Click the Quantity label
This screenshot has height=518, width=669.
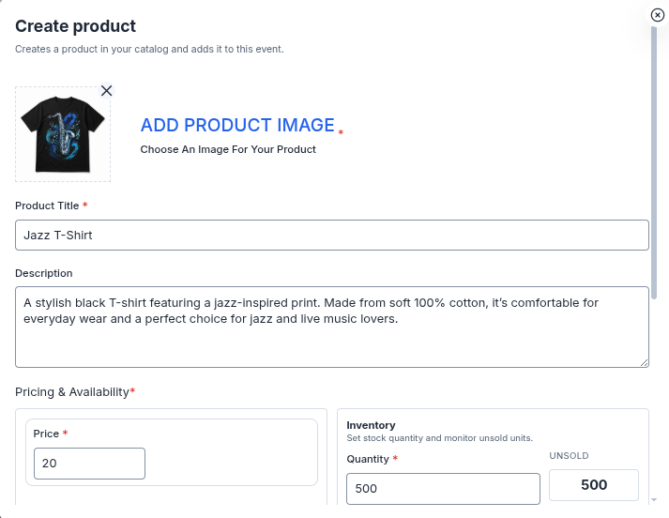tap(368, 459)
